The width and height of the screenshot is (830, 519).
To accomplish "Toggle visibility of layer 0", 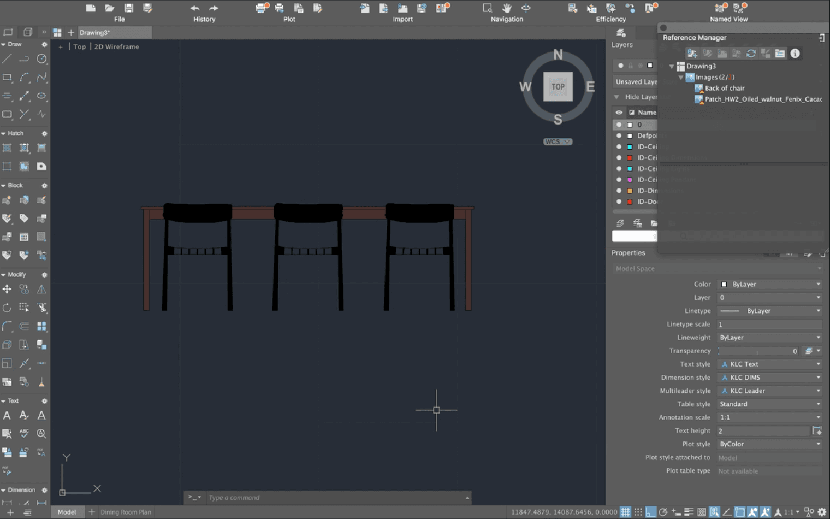I will 619,125.
